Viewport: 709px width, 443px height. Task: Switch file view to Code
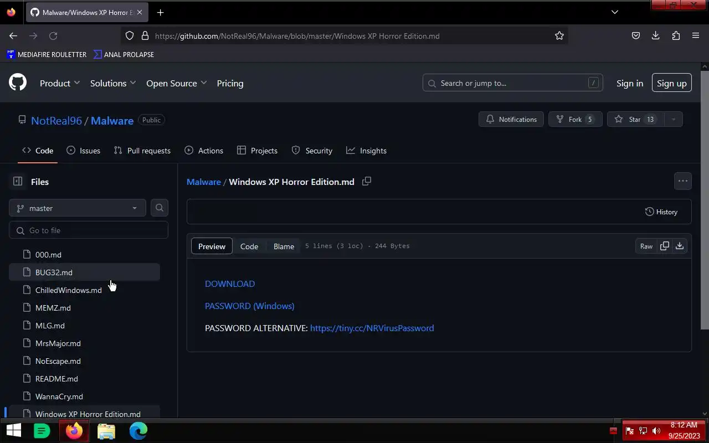[249, 246]
